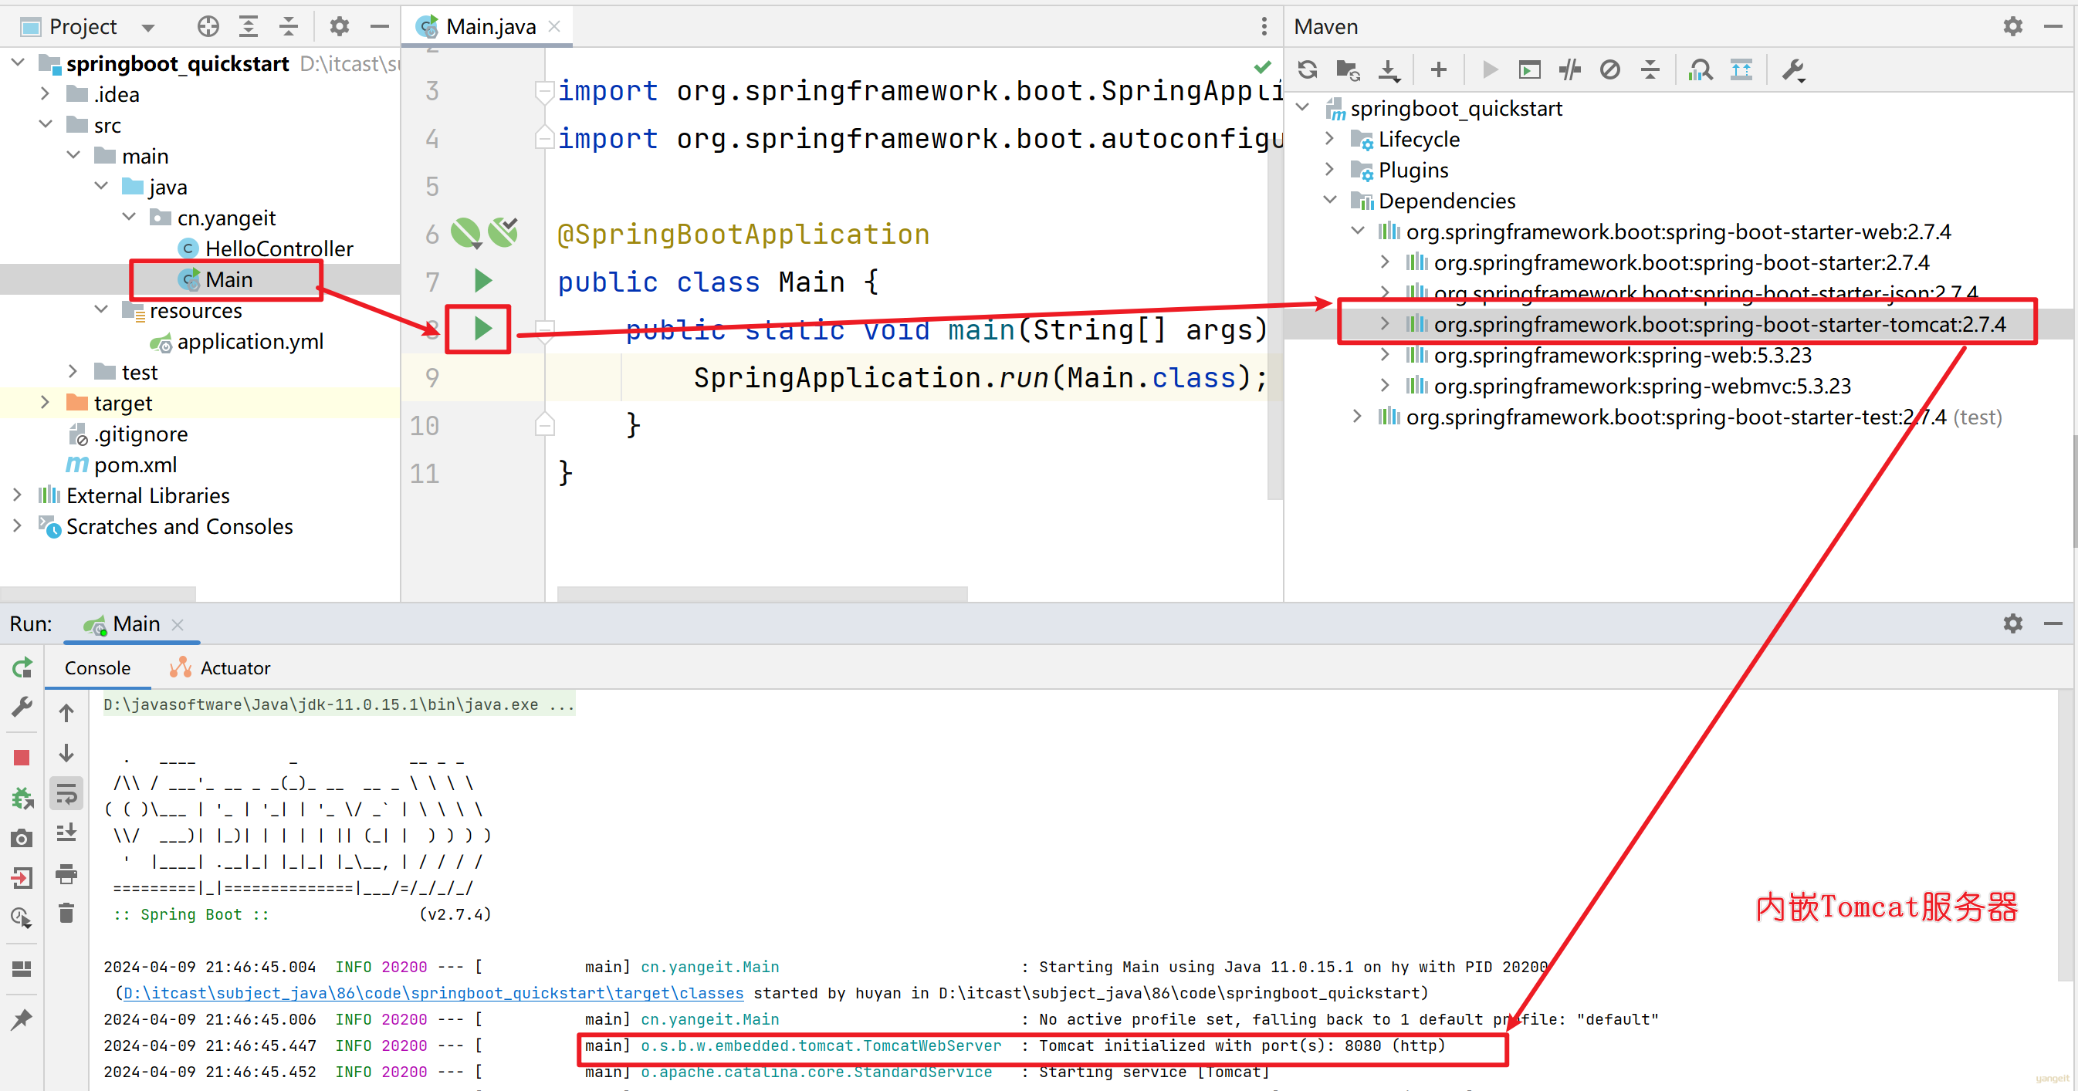Viewport: 2078px width, 1091px height.
Task: Generate sources and update folders in Maven
Action: (1348, 70)
